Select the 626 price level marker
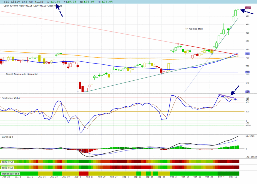257x184 pixels. pyautogui.click(x=247, y=92)
